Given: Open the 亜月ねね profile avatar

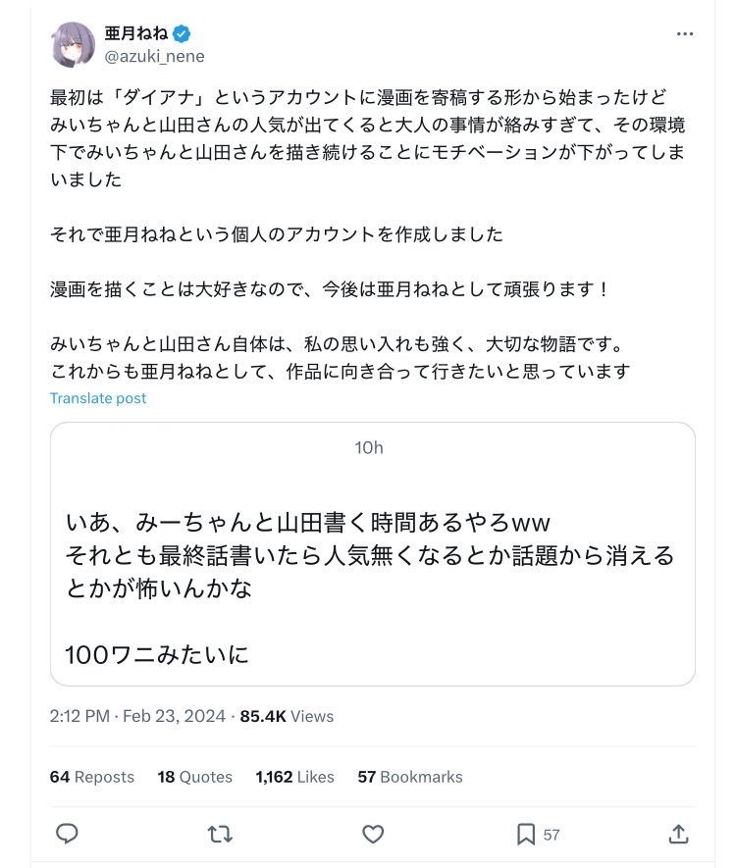Looking at the screenshot, I should click(x=73, y=44).
